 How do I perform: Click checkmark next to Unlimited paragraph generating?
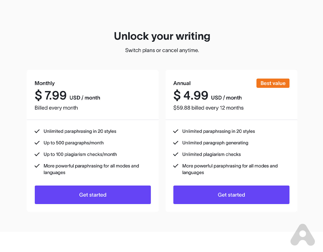[176, 143]
